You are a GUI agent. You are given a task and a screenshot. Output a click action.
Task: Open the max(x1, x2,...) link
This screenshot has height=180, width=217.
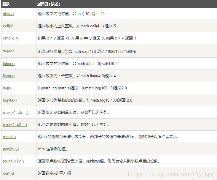tap(16, 113)
